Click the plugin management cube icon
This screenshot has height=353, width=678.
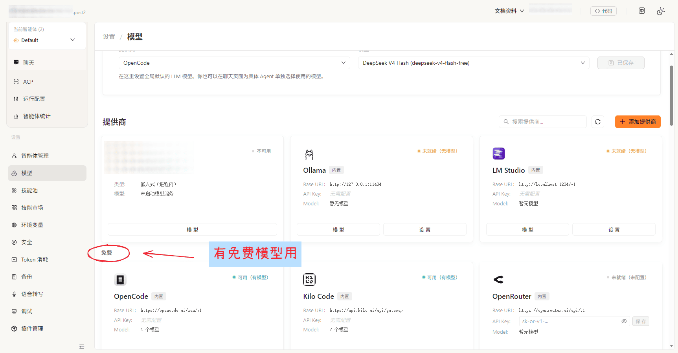(x=14, y=329)
